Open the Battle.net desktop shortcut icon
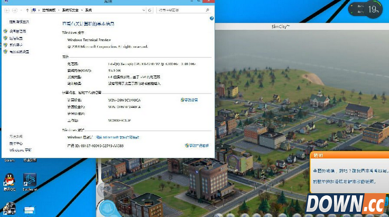 (30, 180)
